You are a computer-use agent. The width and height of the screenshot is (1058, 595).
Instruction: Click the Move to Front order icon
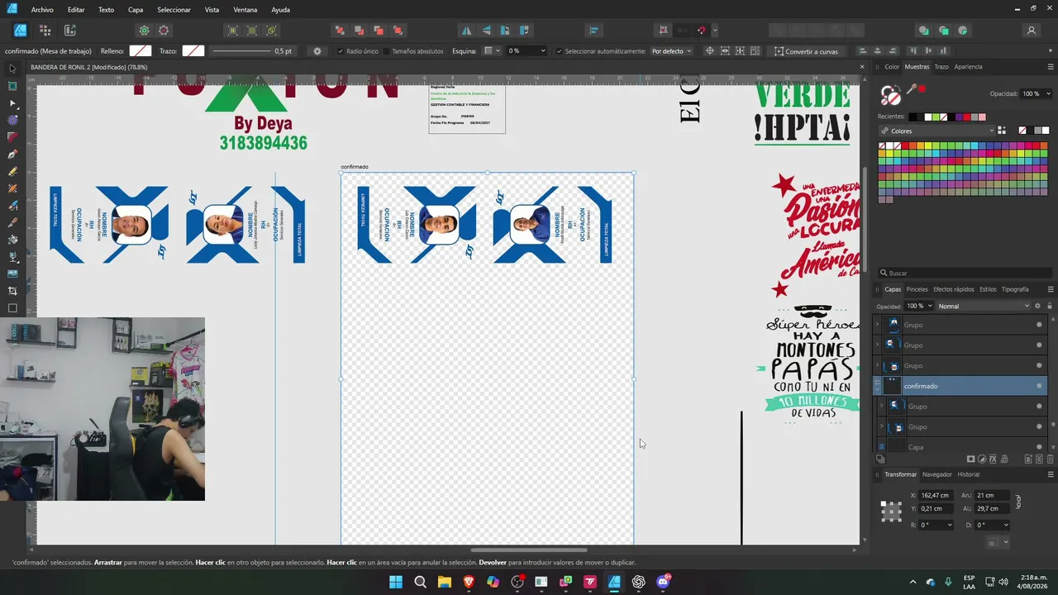click(x=398, y=31)
